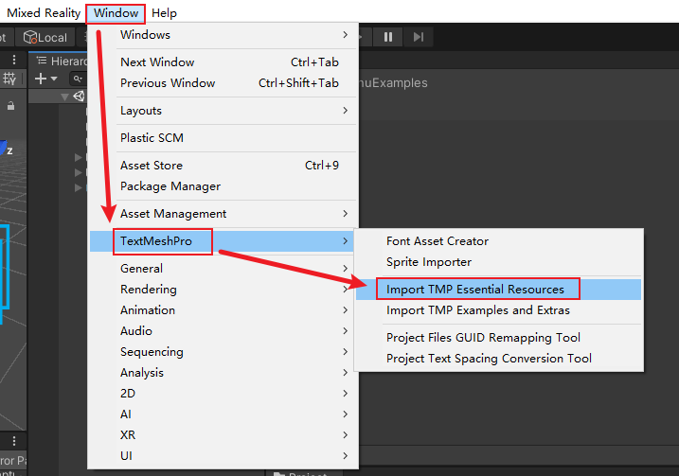The image size is (679, 476).
Task: Expand the UI submenu
Action: coord(223,456)
